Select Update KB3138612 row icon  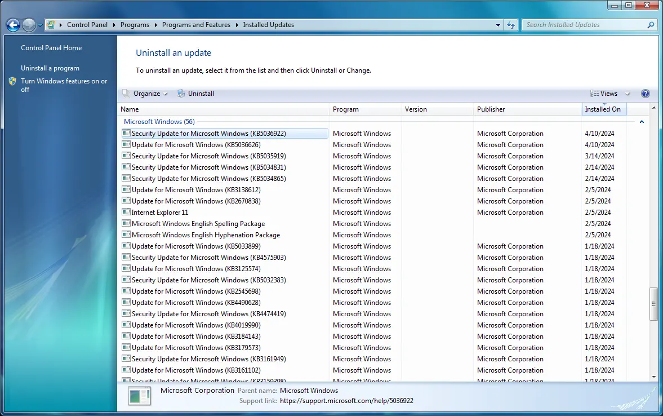click(126, 189)
